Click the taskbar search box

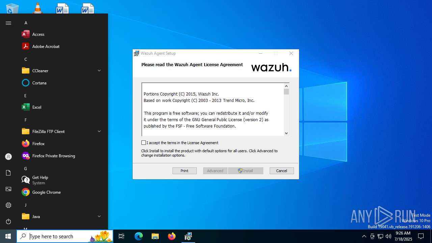[x=65, y=236]
